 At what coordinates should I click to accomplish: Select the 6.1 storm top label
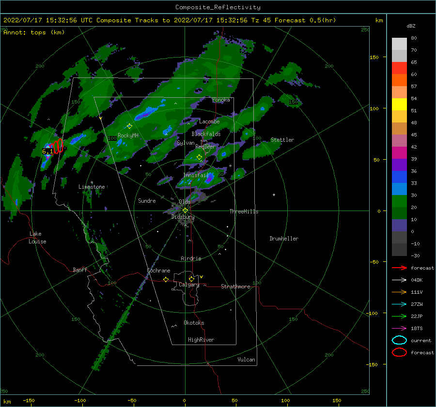[x=47, y=151]
